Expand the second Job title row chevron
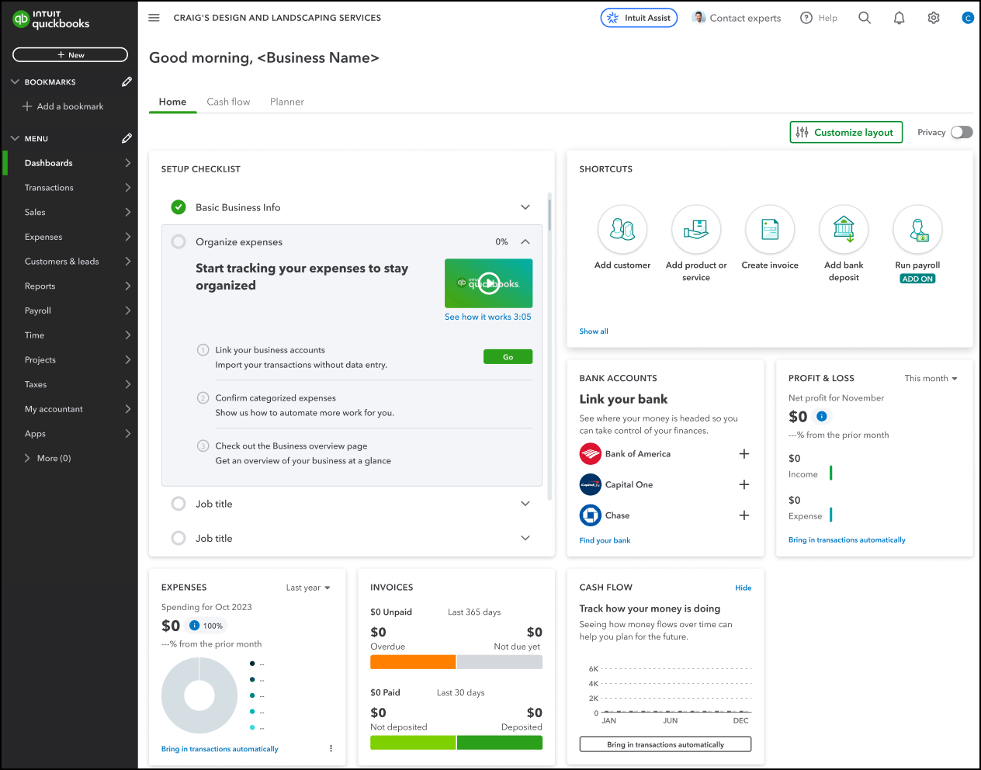981x770 pixels. point(525,538)
